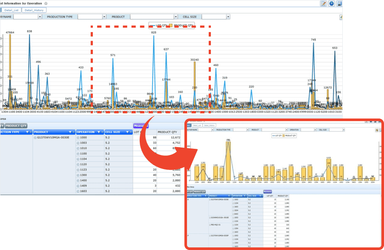Switch to the Detail_History tab
Image resolution: width=384 pixels, height=250 pixels.
(34, 10)
